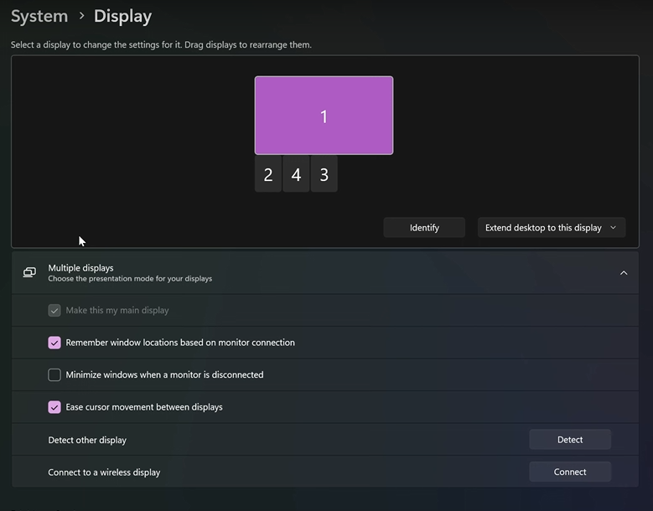Click the breadcrumb chevron between System and Display
This screenshot has height=511, width=653.
tap(81, 16)
